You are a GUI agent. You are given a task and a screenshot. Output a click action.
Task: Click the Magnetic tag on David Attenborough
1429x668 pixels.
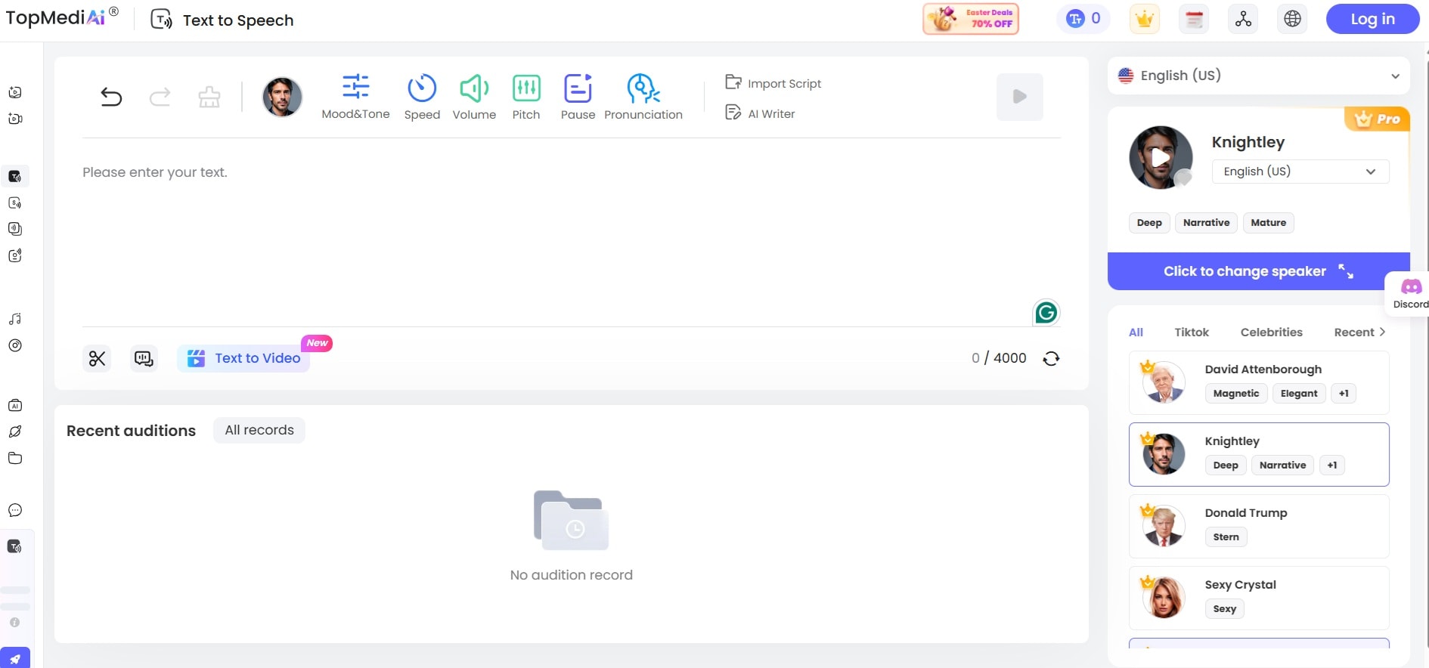click(x=1236, y=394)
